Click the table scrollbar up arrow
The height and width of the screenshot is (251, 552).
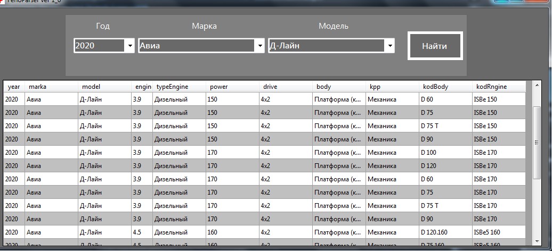tap(537, 86)
